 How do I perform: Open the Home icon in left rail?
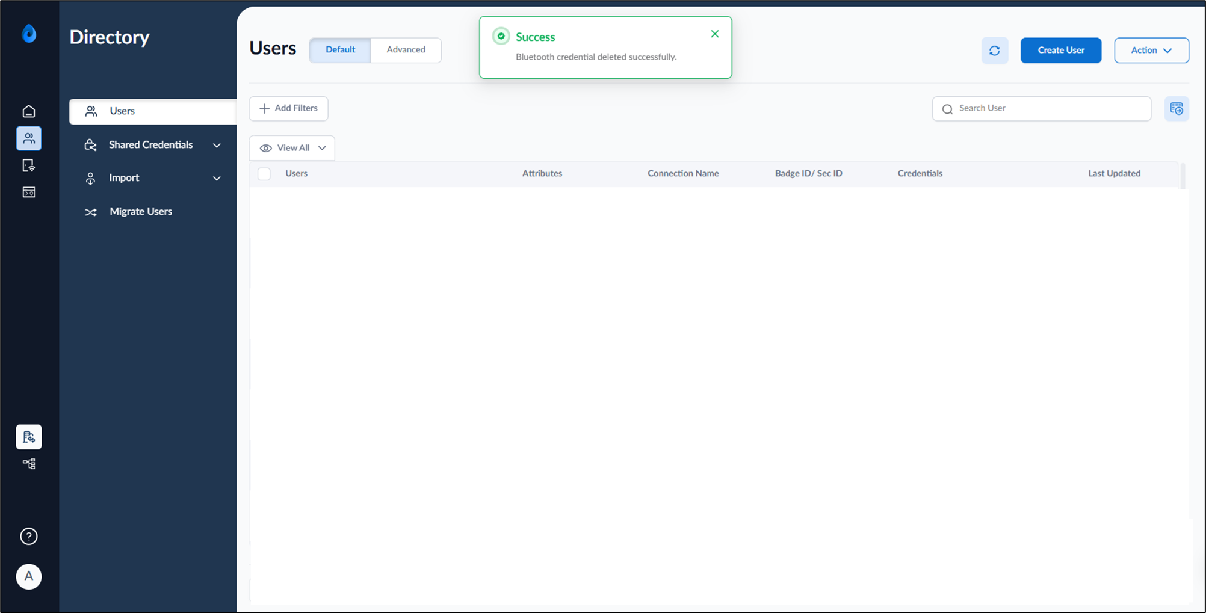coord(29,111)
